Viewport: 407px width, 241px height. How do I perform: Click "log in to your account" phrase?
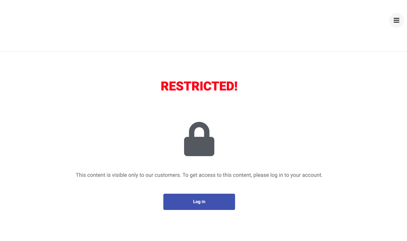(x=296, y=175)
